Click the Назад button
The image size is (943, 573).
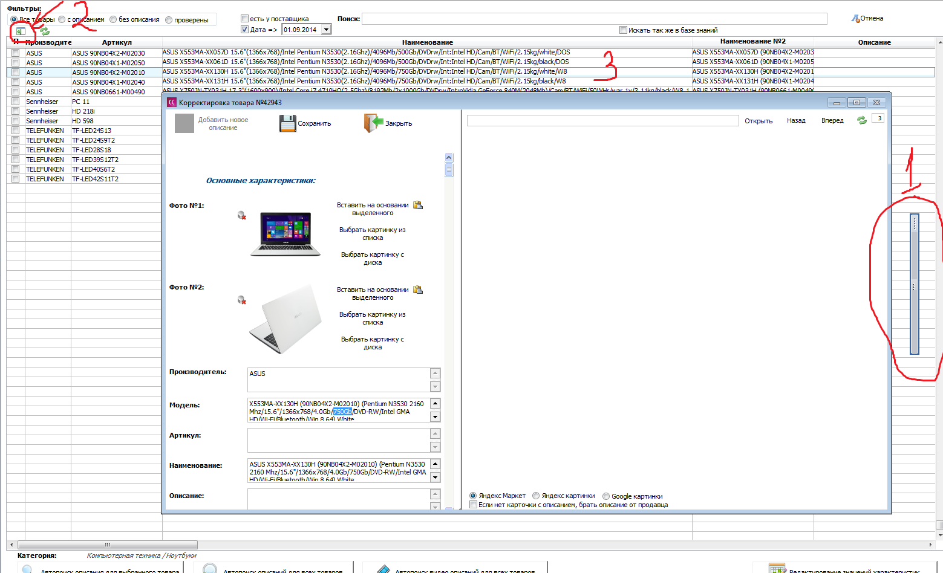tap(796, 120)
